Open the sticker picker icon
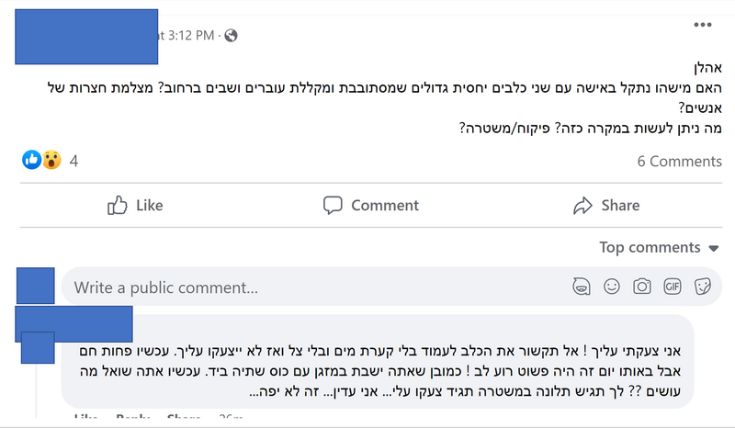Screen dimensions: 735x428 click(x=702, y=287)
